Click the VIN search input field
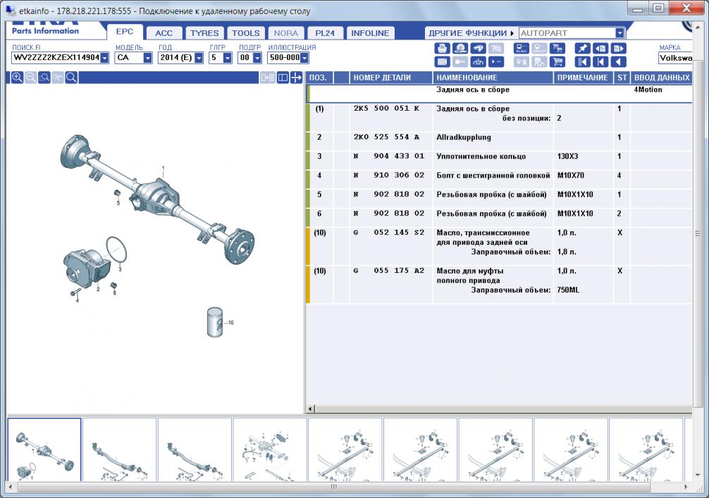 pos(56,58)
